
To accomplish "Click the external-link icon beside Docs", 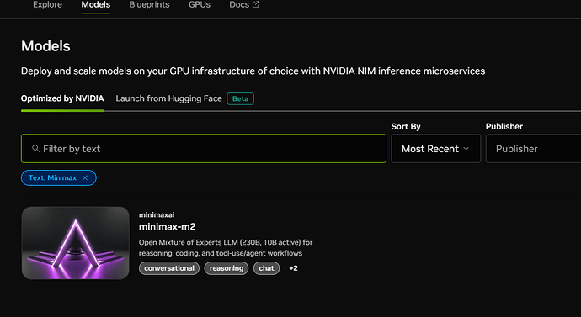I will click(256, 4).
